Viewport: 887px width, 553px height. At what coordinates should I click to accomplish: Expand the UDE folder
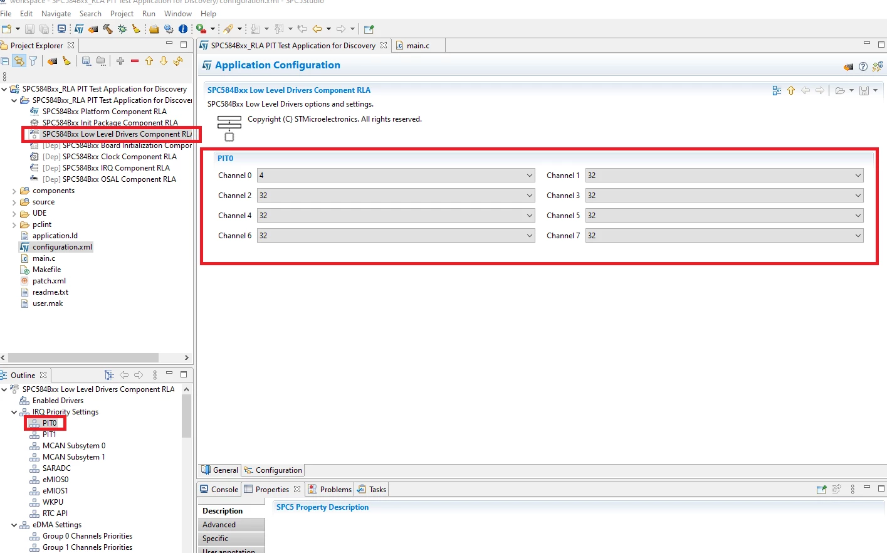[x=14, y=214]
